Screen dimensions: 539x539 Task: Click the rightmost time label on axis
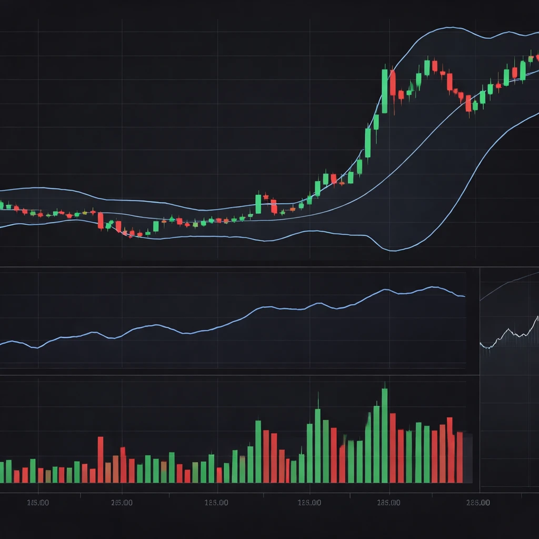479,501
